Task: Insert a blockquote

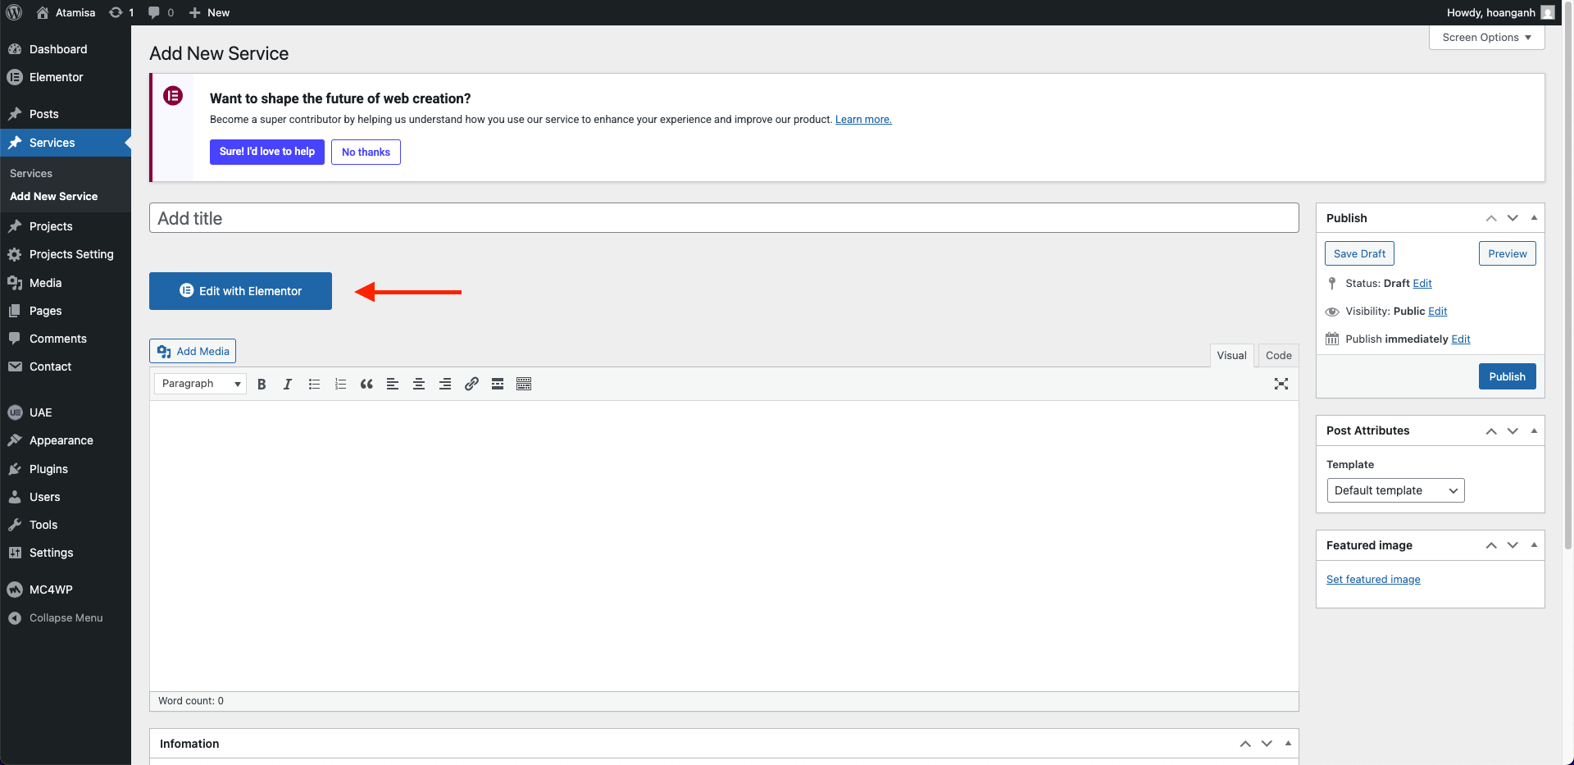Action: coord(366,384)
